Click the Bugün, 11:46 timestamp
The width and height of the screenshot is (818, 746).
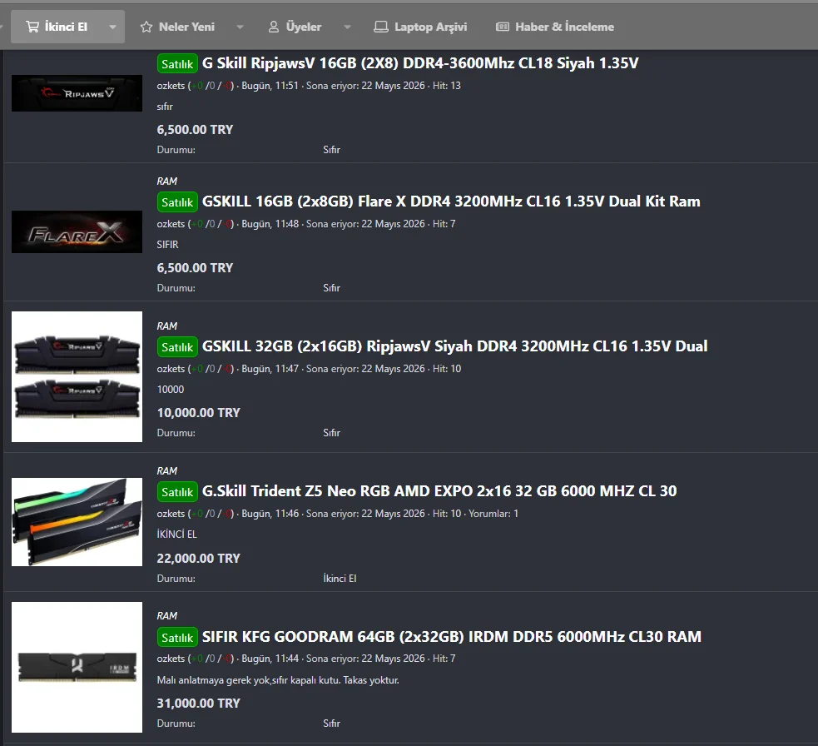pyautogui.click(x=270, y=514)
